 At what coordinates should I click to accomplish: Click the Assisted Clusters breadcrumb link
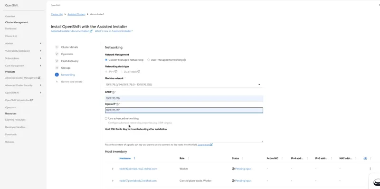pyautogui.click(x=76, y=14)
